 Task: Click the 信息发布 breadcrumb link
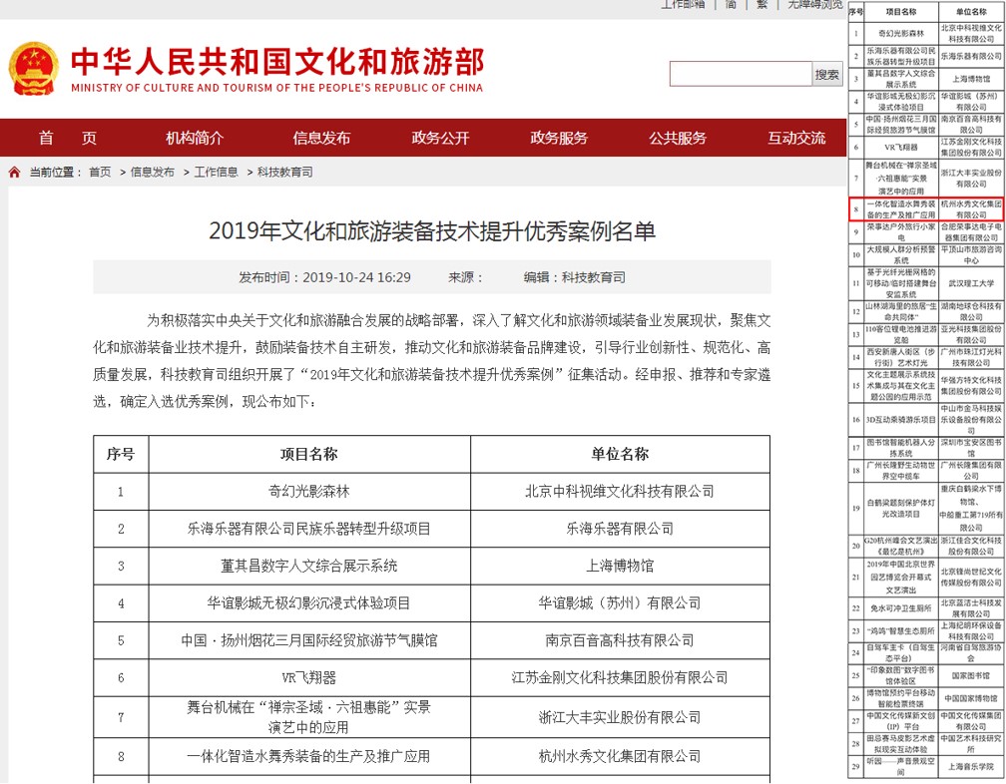click(152, 172)
